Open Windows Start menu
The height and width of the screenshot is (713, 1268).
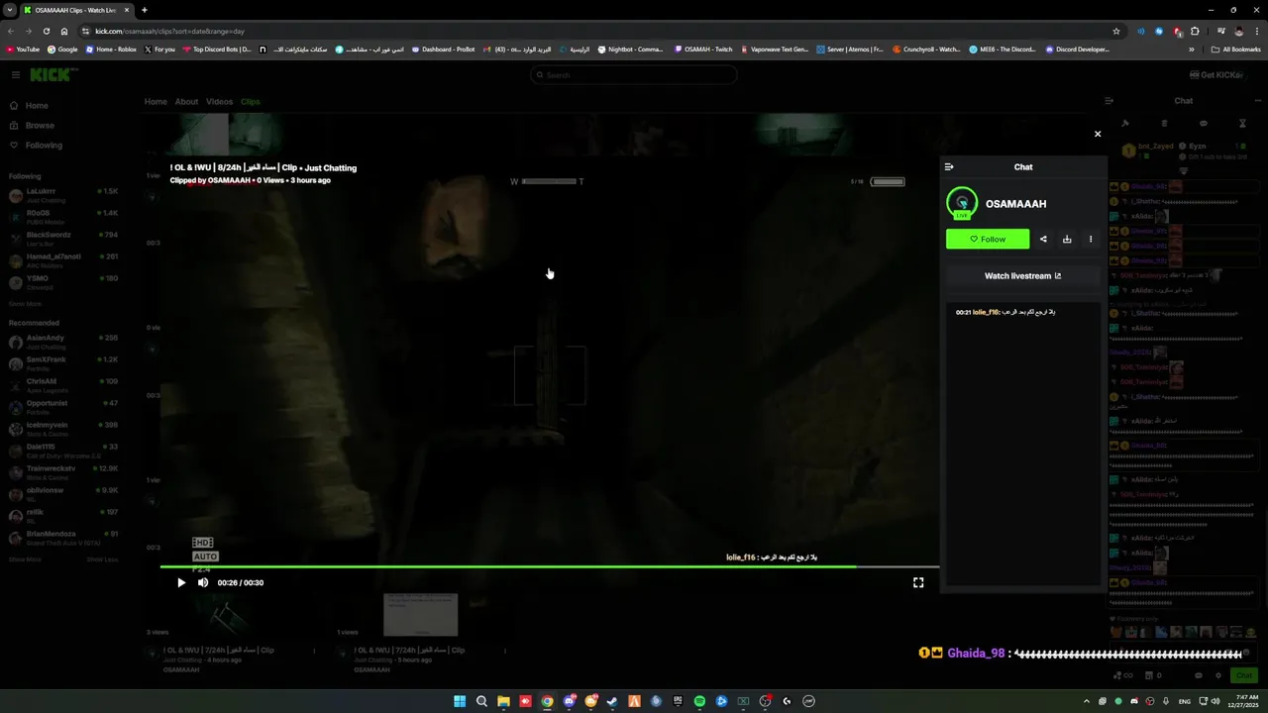point(460,701)
